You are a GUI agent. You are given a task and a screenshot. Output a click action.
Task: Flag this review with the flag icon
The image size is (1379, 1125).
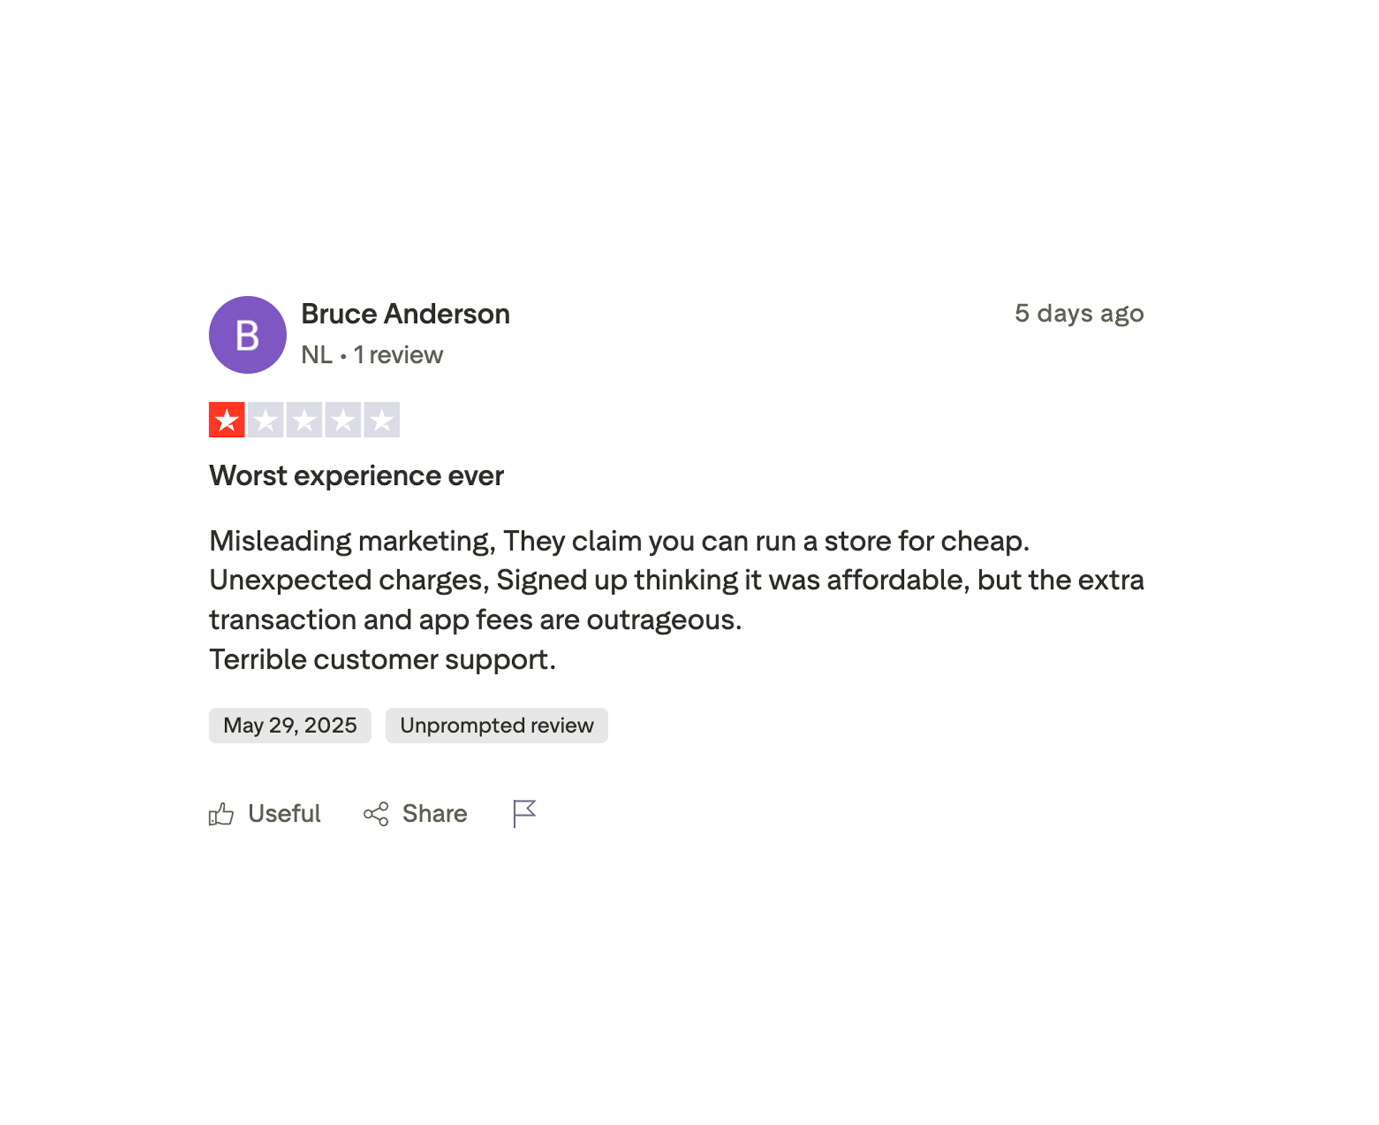(x=524, y=814)
